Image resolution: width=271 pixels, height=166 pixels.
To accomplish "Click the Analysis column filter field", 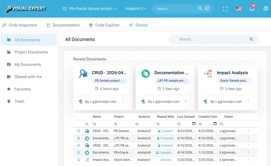I will [x=145, y=124].
